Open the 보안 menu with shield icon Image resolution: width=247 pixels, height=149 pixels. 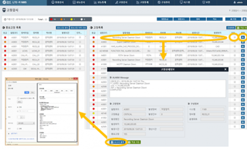pos(206,2)
